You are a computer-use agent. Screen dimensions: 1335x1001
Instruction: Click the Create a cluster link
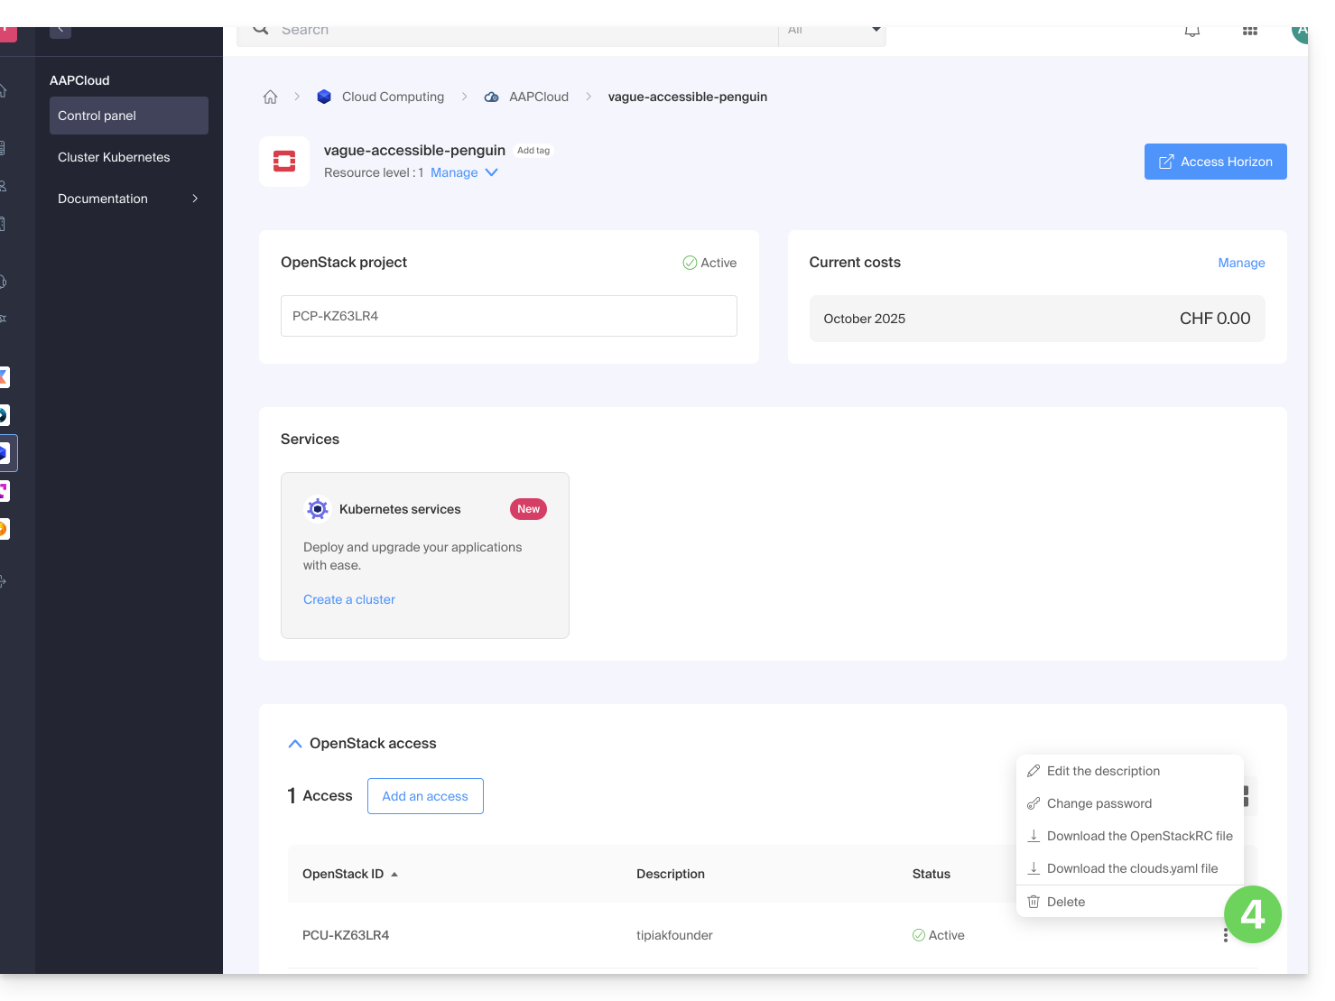(349, 599)
